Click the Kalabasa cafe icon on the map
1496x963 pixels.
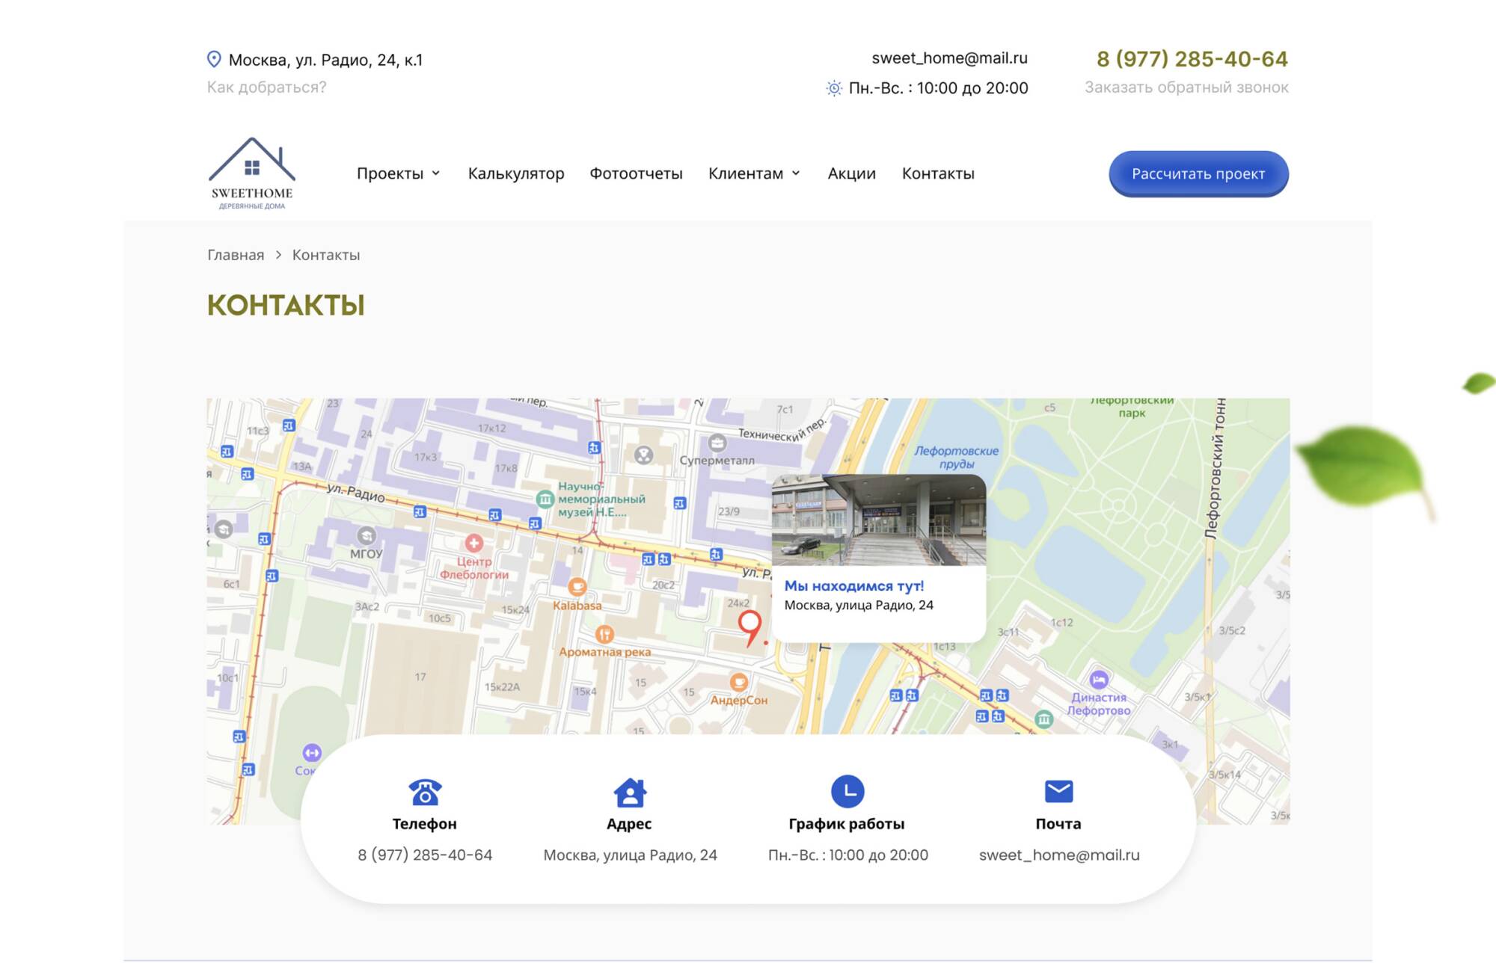[577, 586]
